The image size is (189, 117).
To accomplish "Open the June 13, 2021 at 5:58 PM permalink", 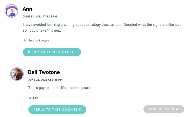I will coord(45,80).
